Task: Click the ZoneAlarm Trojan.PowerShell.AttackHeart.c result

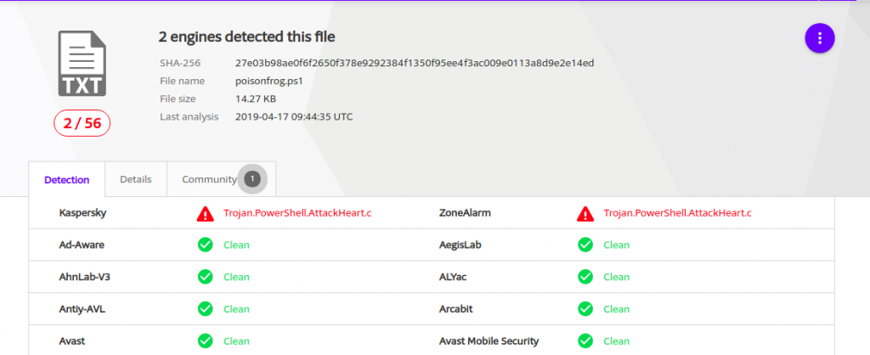Action: [677, 213]
